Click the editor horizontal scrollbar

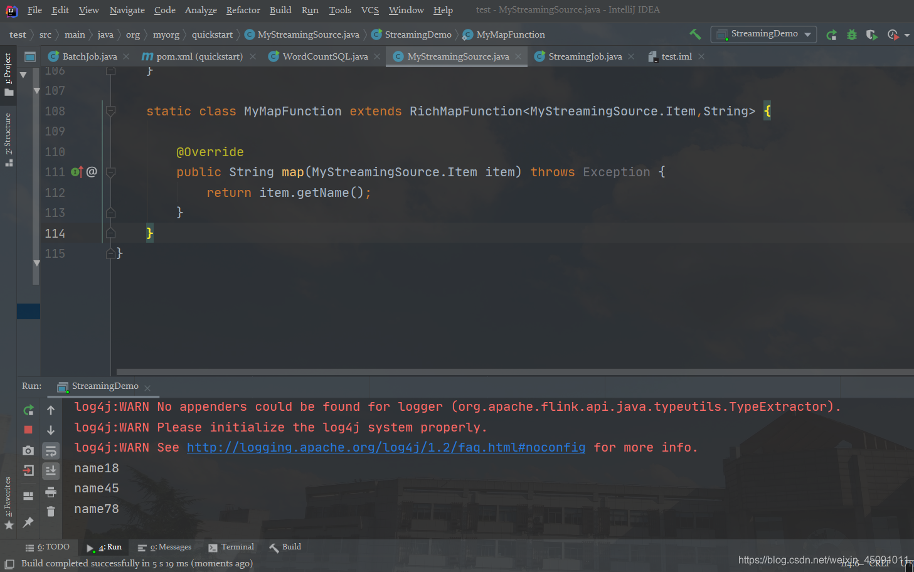coord(514,372)
